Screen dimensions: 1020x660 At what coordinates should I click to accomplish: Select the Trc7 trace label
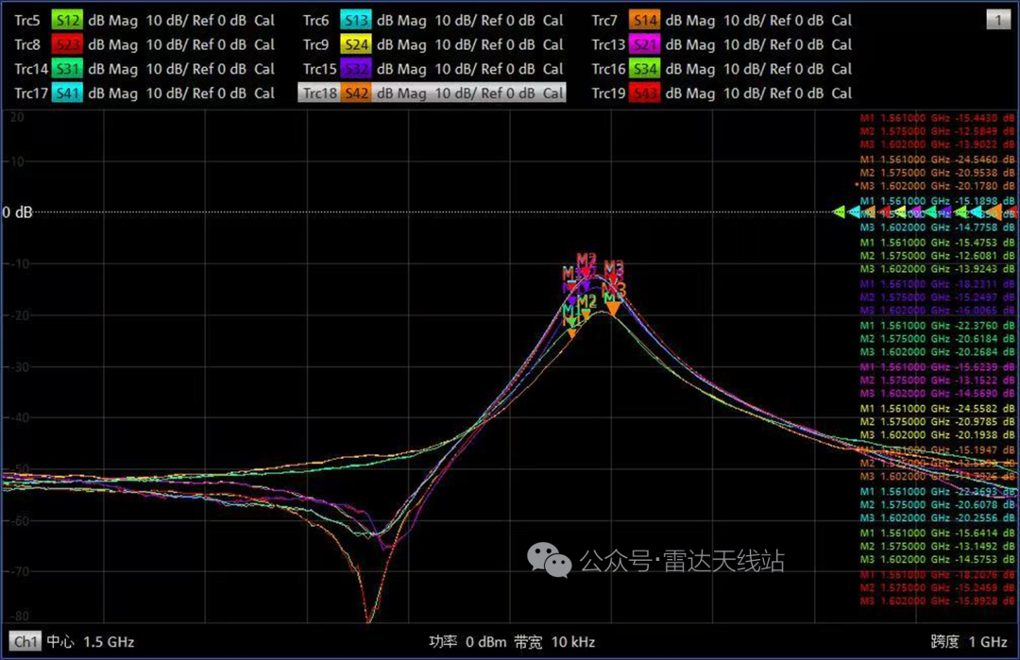coord(605,21)
